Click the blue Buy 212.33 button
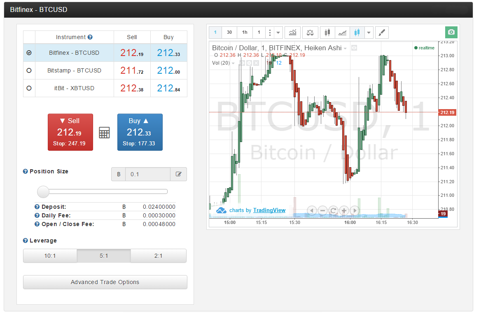Screen dimensions: 481x315 pos(140,132)
